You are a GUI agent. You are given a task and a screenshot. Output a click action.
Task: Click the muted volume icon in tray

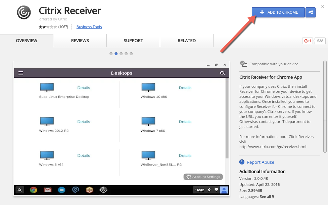coord(209,190)
